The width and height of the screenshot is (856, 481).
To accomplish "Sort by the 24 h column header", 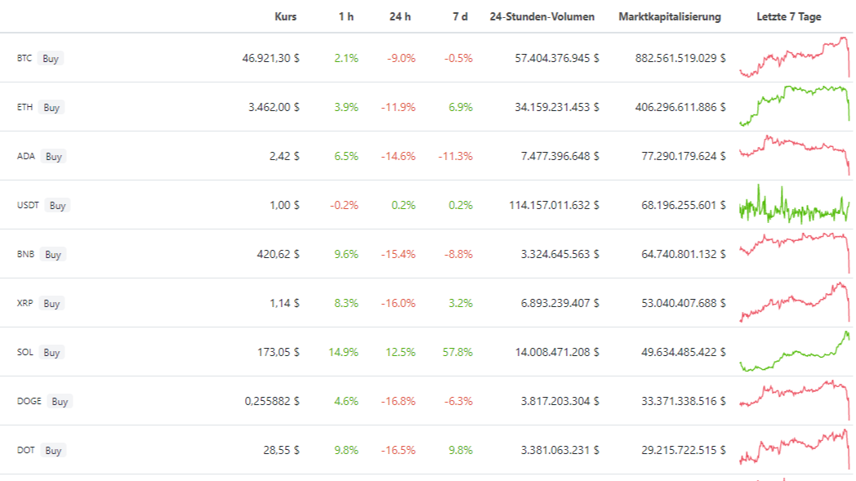I will coord(400,17).
